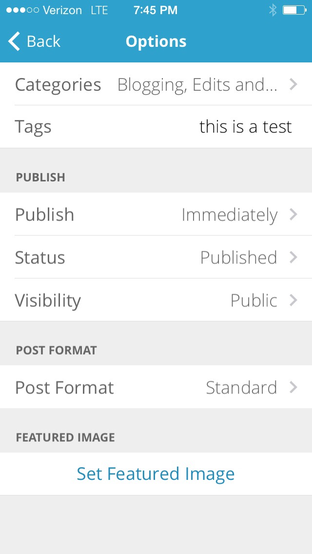Tap the Bluetooth status icon

click(x=273, y=10)
